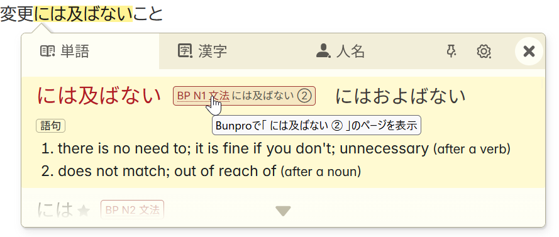Open Bunpro N1 文法 には及ばない ② link
Screen dimensions: 559x237
(244, 96)
